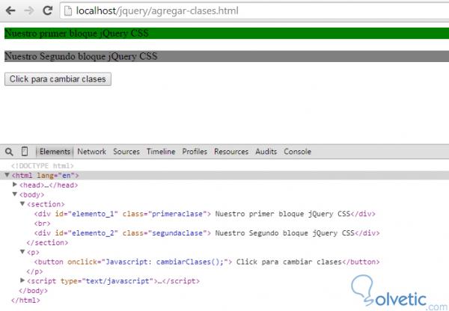Open the Elements tab

click(55, 152)
